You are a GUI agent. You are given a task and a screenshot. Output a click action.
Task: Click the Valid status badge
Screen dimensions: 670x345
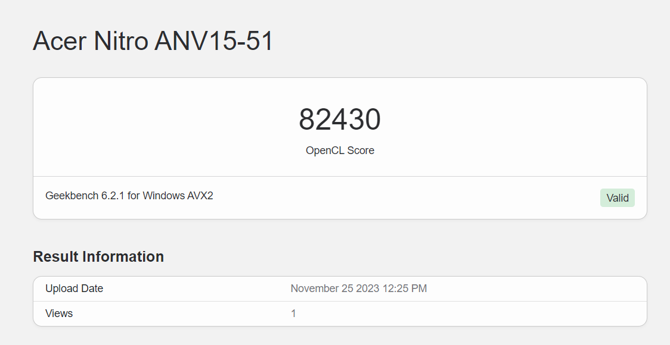coord(617,198)
